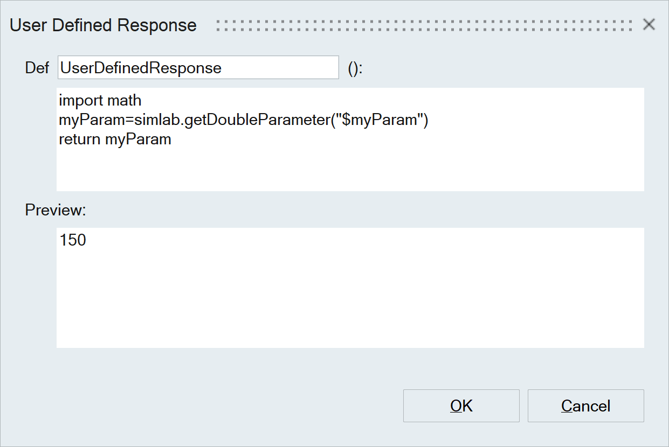Click the blank area of the code editor
Viewport: 669px width, 447px height.
click(350, 170)
